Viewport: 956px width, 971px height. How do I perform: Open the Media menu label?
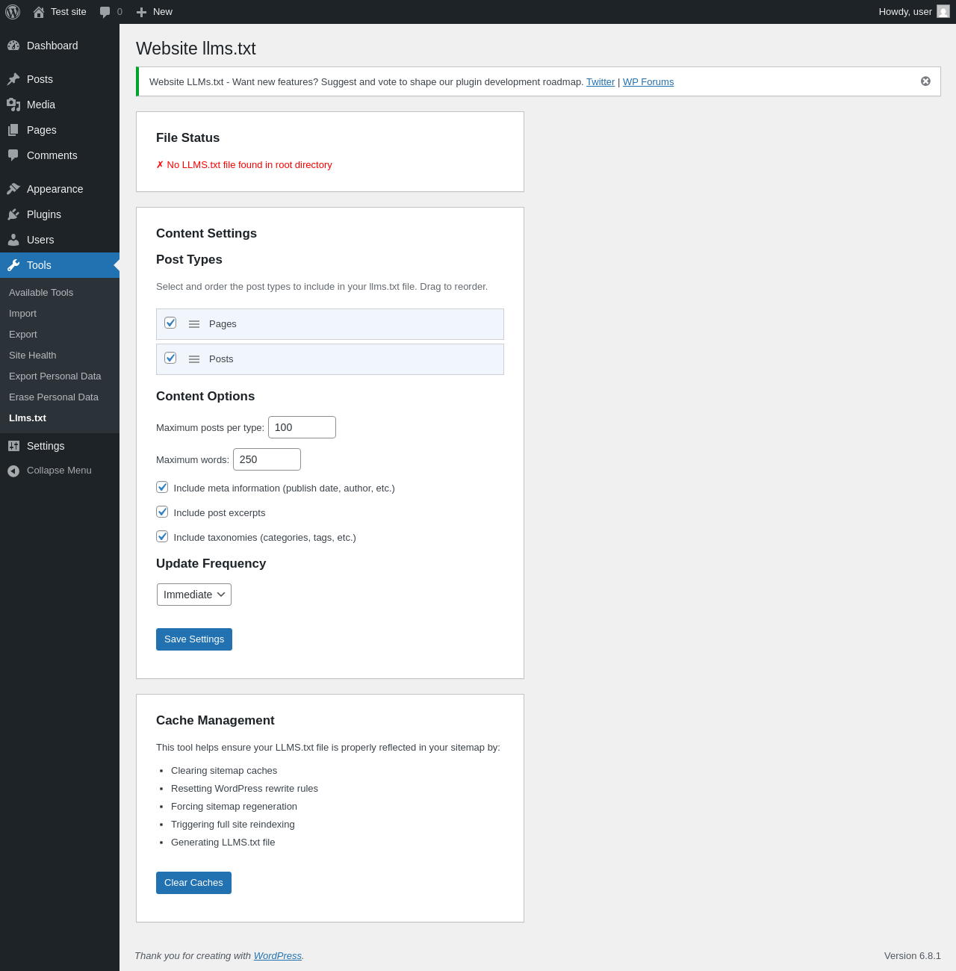pyautogui.click(x=41, y=105)
